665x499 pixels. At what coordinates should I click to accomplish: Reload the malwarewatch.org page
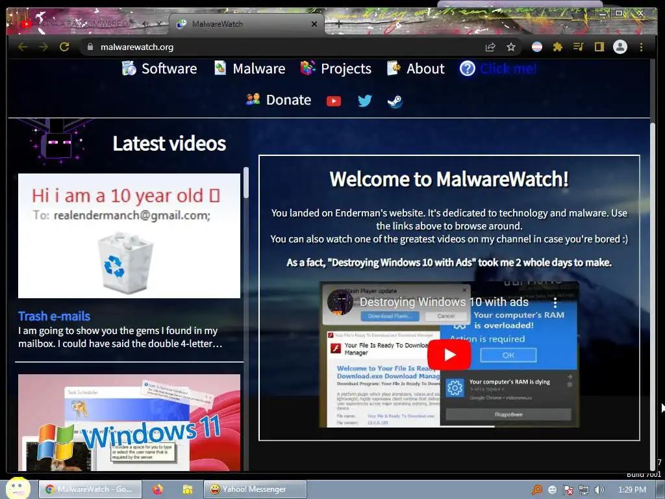point(64,47)
